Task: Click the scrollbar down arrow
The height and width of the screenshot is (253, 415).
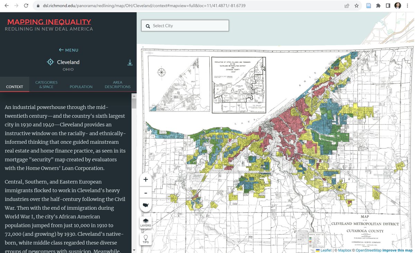Action: (x=134, y=250)
